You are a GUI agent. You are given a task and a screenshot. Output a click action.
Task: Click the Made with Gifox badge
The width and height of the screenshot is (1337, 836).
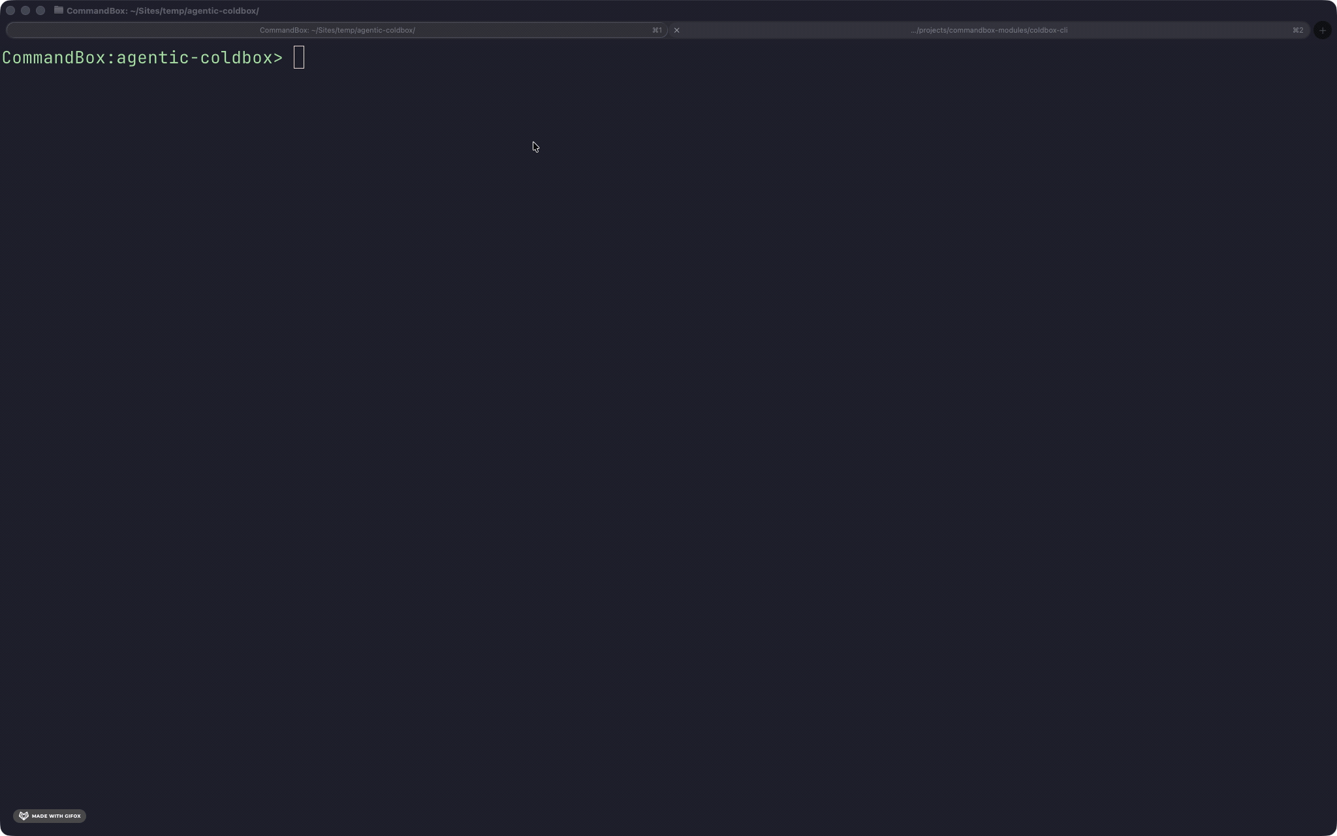50,816
